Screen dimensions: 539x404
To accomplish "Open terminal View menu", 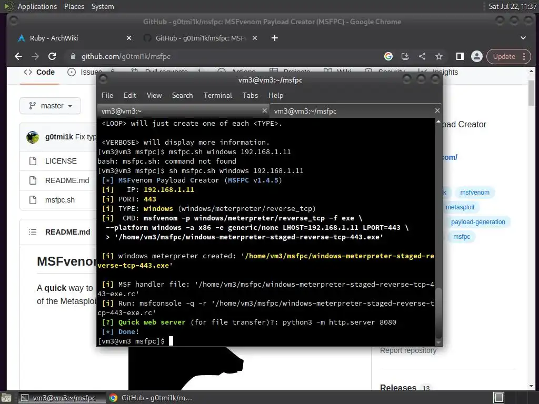I will pos(154,96).
